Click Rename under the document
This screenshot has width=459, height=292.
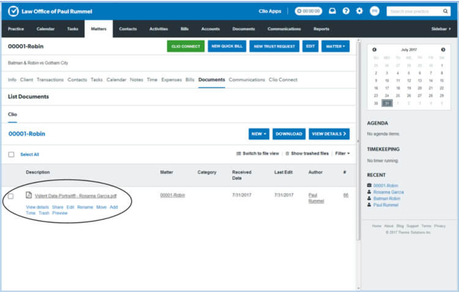tap(85, 207)
